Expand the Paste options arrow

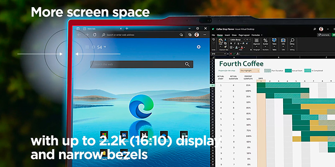(221, 46)
